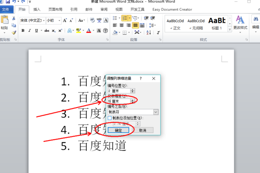The height and width of the screenshot is (173, 260).
Task: Switch to the References tab
Action: click(x=74, y=10)
